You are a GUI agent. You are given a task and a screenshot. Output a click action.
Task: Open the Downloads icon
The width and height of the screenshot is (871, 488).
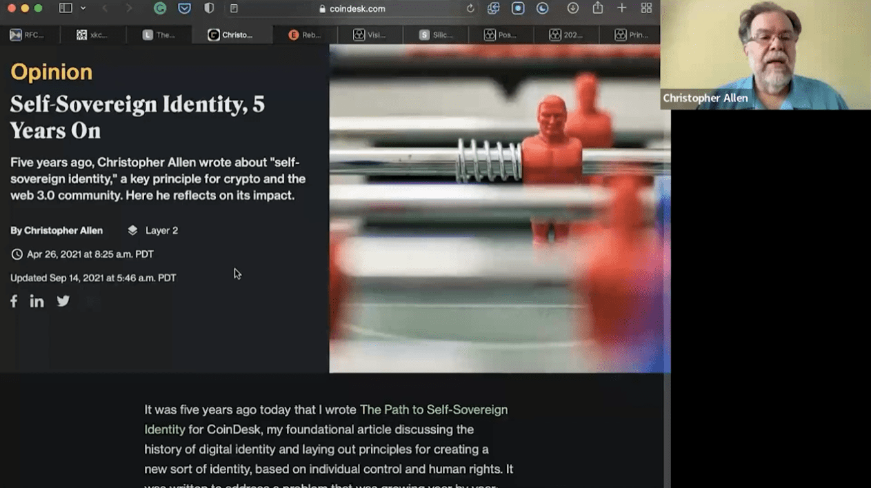(x=572, y=8)
